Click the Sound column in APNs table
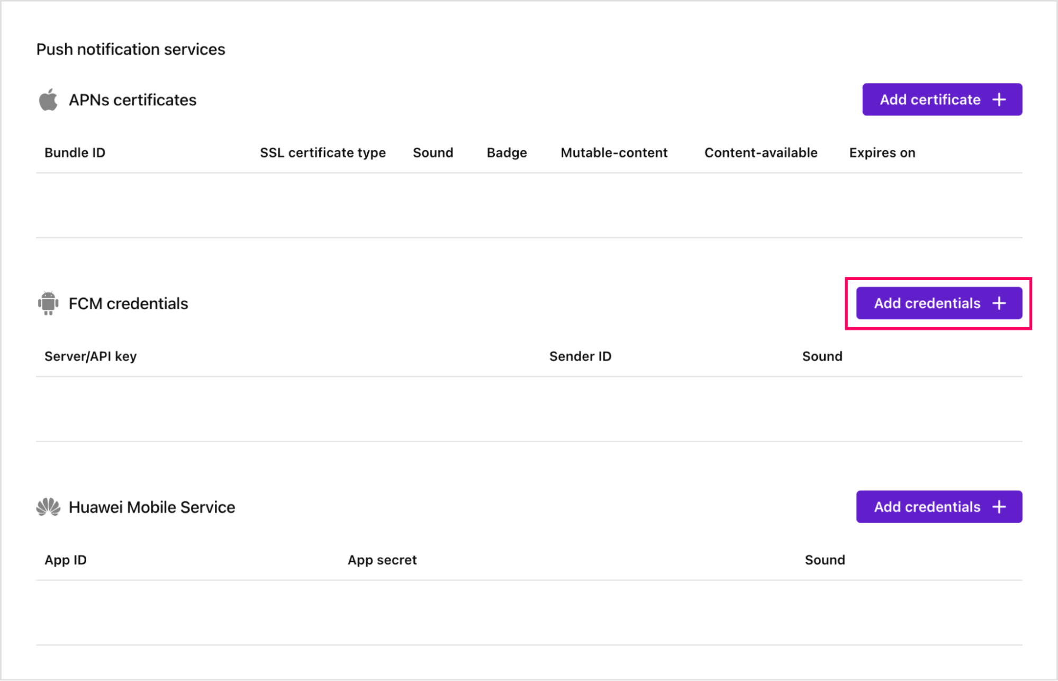This screenshot has width=1058, height=681. click(x=433, y=153)
